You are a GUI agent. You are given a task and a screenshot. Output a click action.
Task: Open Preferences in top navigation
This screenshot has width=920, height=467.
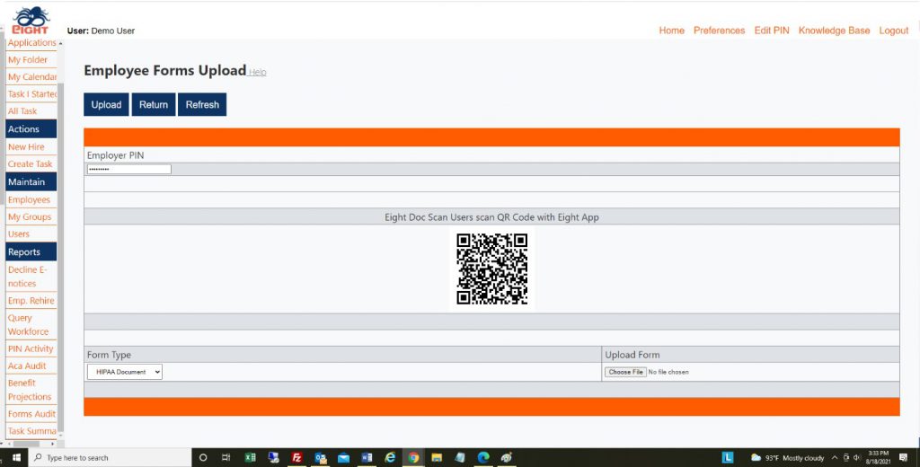pyautogui.click(x=719, y=31)
